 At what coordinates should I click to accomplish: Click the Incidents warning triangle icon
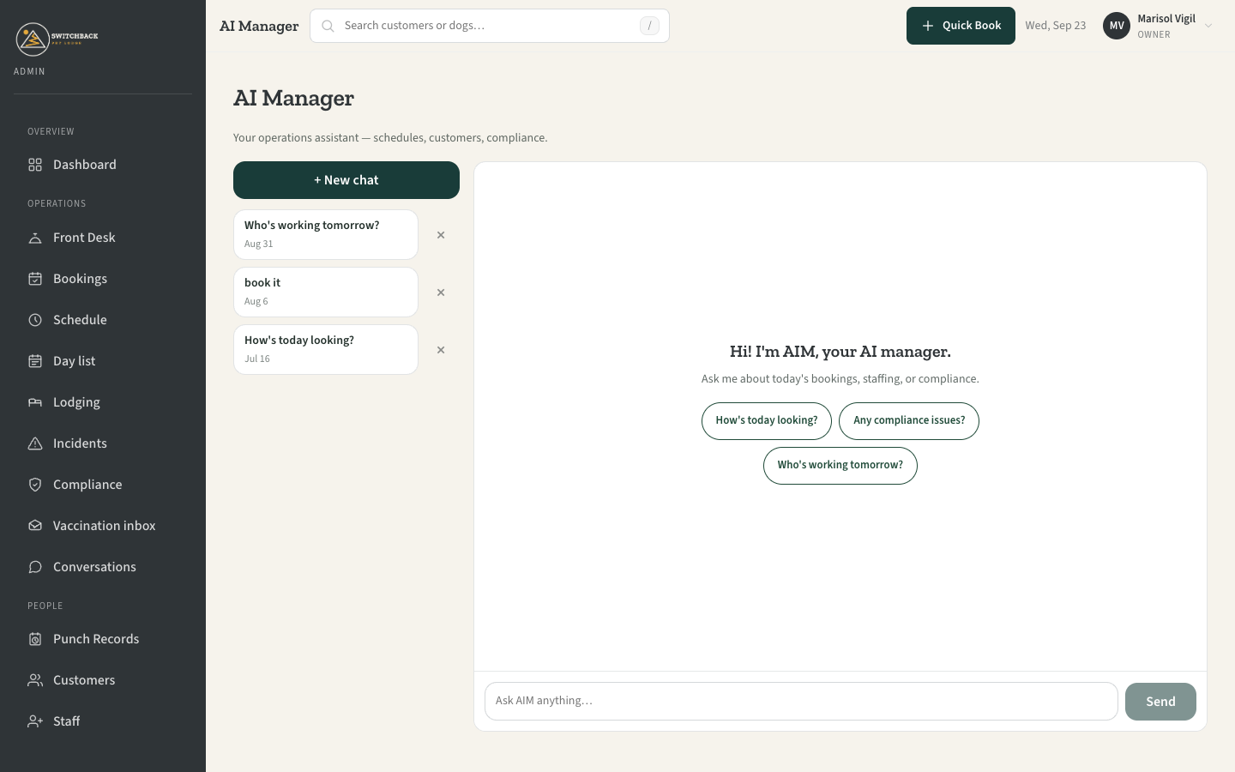35,443
